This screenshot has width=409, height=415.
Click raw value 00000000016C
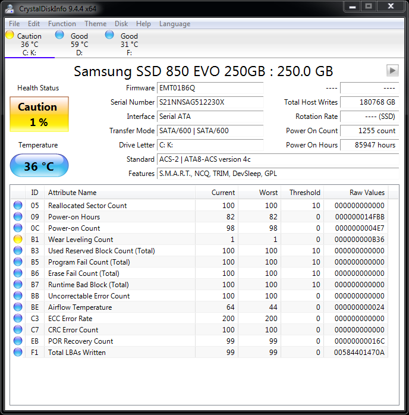(360, 341)
